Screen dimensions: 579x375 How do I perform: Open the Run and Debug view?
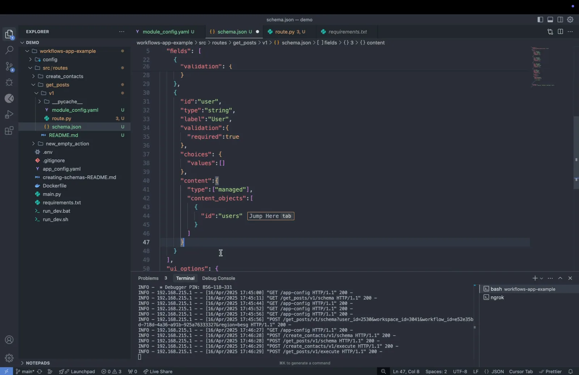(x=9, y=115)
